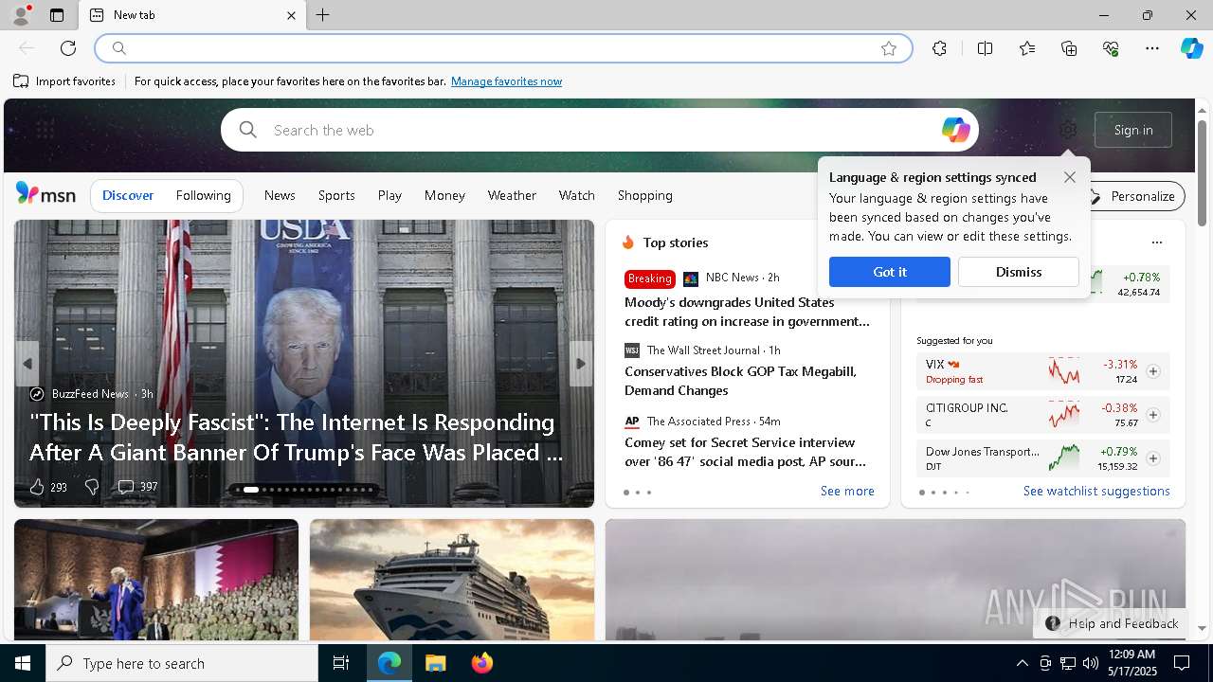Open the Money section

[x=444, y=195]
